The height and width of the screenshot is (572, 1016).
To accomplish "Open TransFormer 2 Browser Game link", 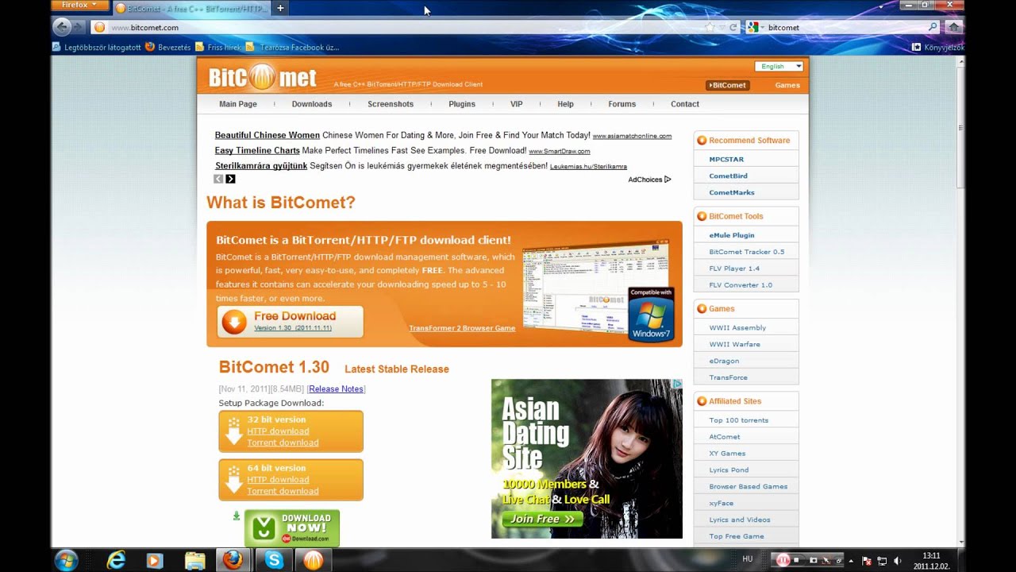I will [462, 328].
